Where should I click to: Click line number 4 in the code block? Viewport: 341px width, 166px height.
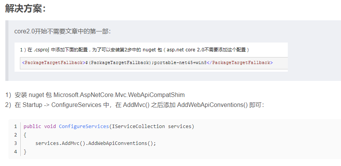[15, 152]
